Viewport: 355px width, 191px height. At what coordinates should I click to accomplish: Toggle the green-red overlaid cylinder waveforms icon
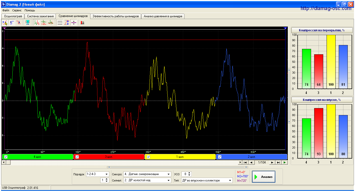coord(37,23)
